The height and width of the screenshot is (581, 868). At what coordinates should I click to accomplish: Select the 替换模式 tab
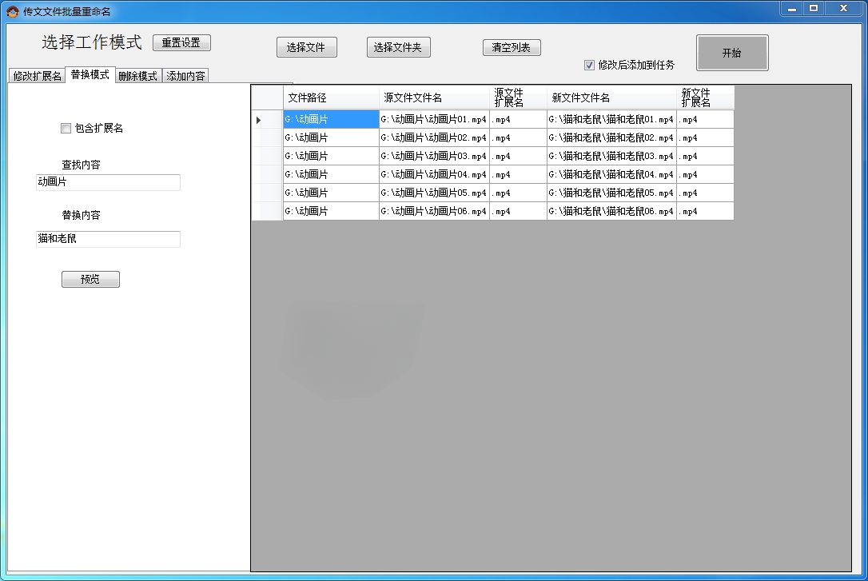click(89, 75)
